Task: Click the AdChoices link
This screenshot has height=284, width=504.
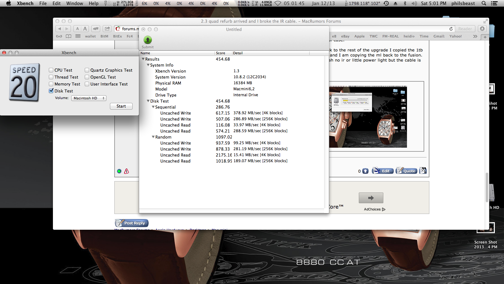Action: [x=375, y=209]
